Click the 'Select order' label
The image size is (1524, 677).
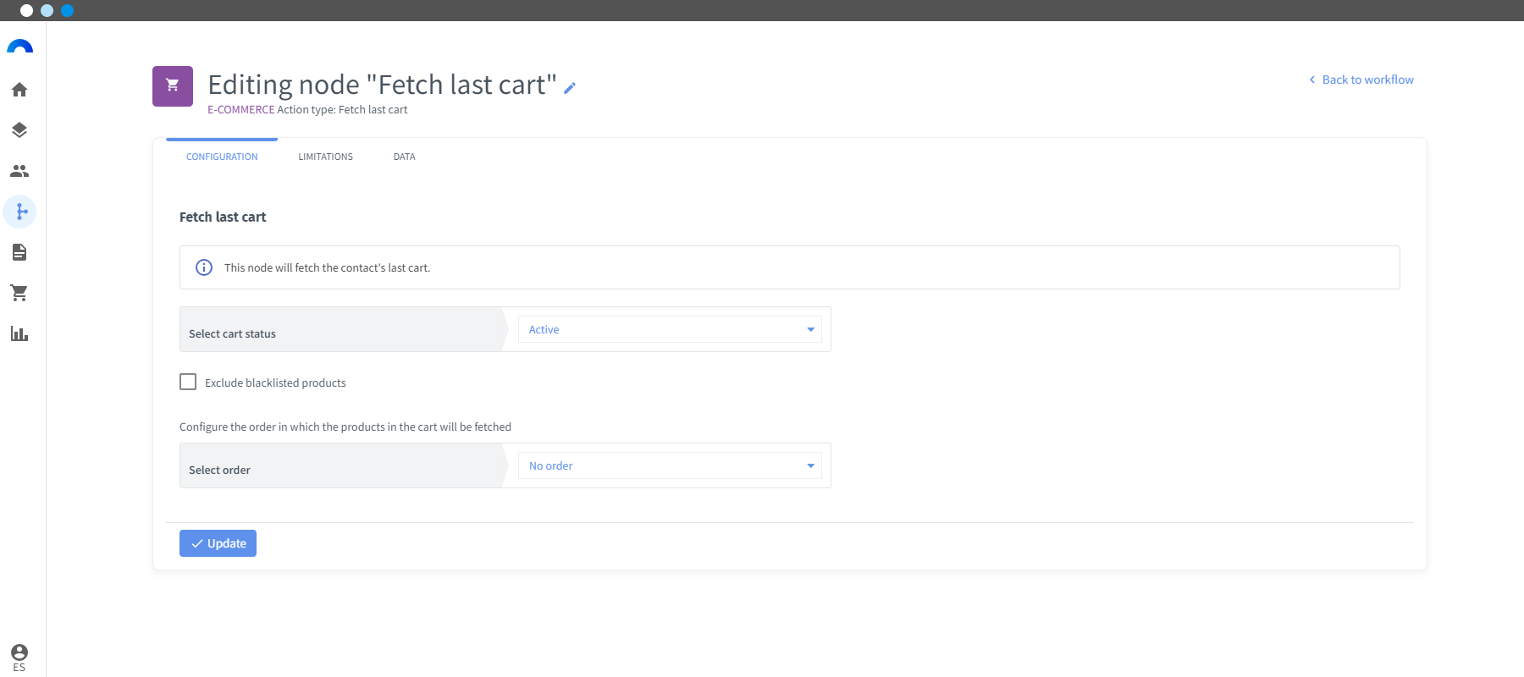[219, 470]
